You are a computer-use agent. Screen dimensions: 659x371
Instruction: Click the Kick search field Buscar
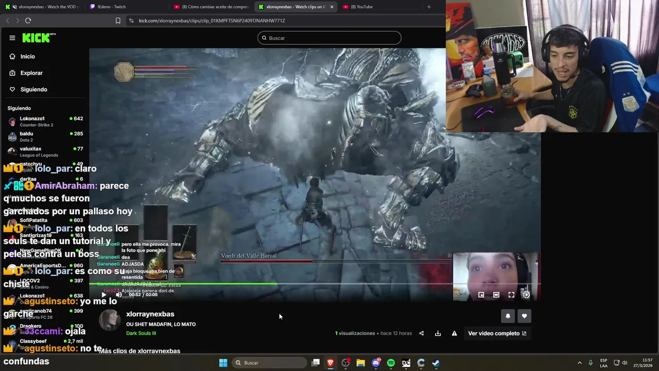(329, 38)
